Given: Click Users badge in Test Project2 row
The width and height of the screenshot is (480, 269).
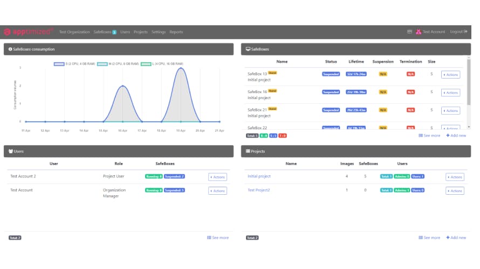Looking at the screenshot, I should [x=418, y=190].
